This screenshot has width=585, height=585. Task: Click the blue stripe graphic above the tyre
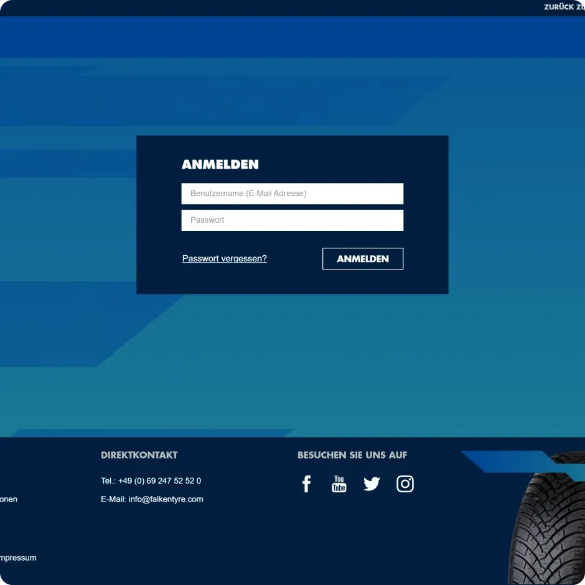click(x=504, y=461)
